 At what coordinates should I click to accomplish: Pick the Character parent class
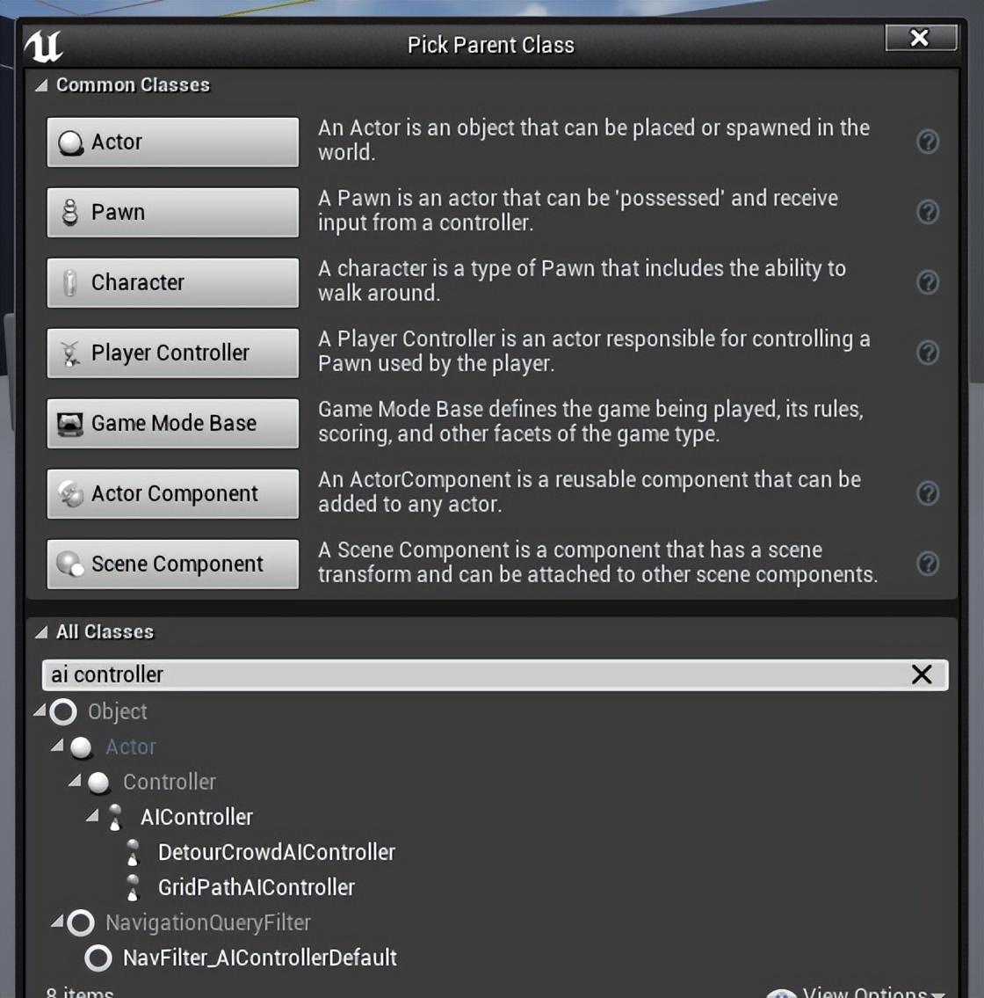(173, 282)
